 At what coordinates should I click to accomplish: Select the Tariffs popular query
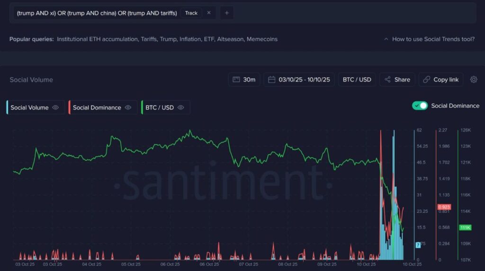(x=150, y=39)
